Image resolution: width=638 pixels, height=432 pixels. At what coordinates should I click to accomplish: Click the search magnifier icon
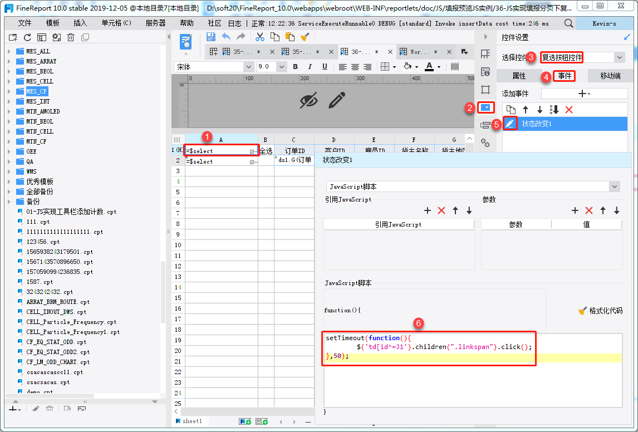click(x=568, y=23)
